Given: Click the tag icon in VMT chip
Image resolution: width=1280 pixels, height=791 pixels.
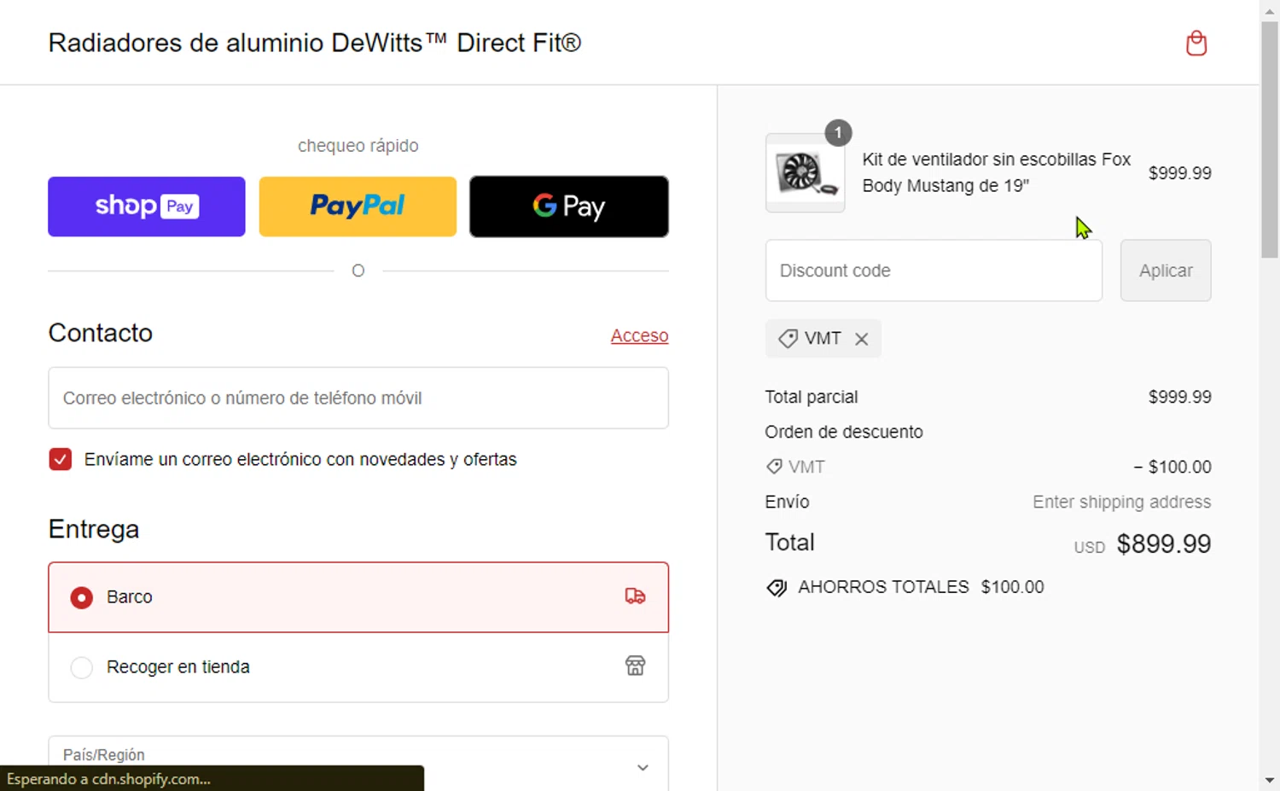Looking at the screenshot, I should coord(788,339).
